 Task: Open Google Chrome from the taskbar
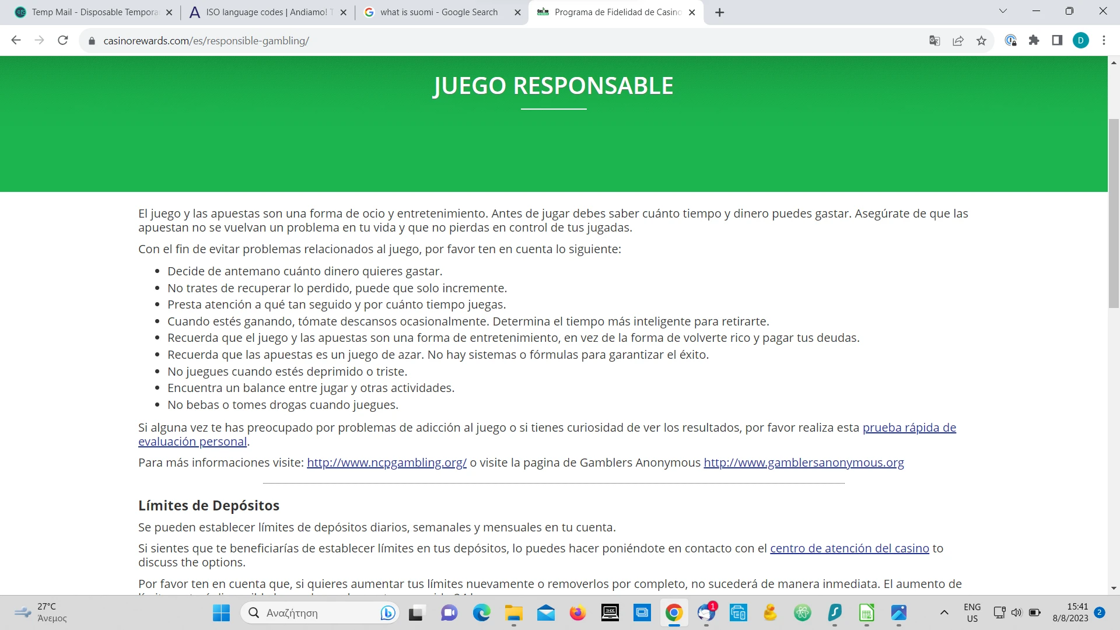674,613
